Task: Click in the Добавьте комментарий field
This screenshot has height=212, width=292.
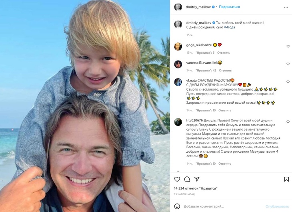Action: click(223, 206)
